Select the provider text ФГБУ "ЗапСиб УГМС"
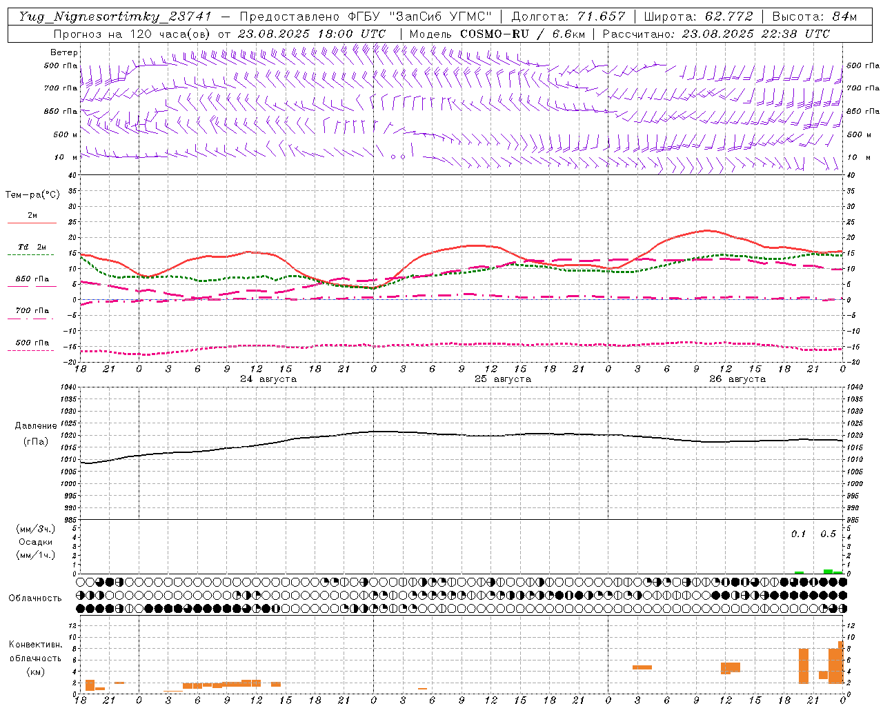 coord(419,17)
